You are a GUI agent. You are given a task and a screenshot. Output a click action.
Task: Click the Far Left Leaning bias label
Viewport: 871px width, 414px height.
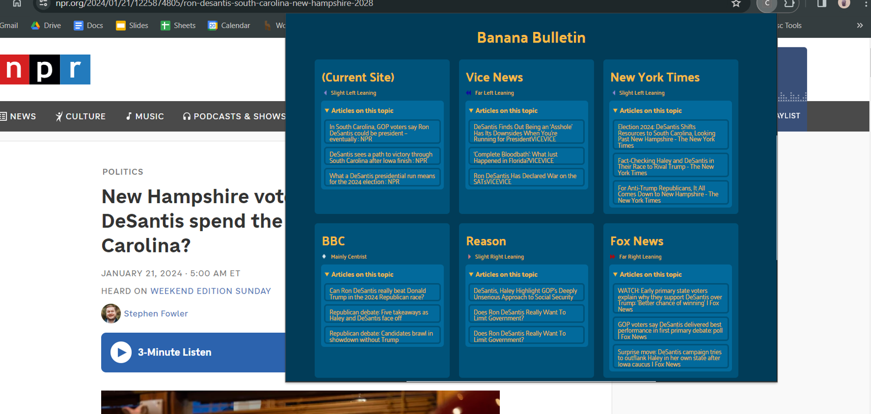tap(494, 93)
